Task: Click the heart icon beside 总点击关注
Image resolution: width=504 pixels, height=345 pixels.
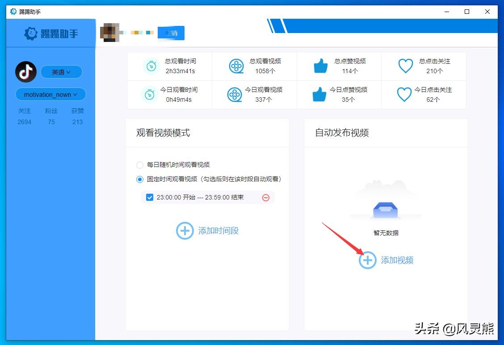Action: (x=405, y=66)
